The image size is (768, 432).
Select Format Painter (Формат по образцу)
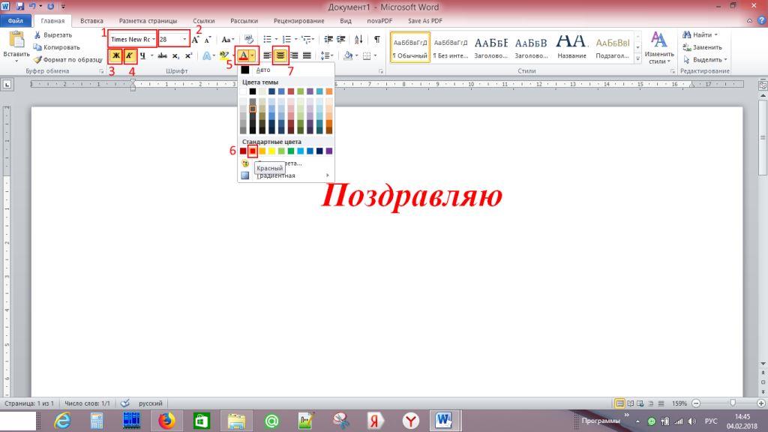pyautogui.click(x=68, y=59)
